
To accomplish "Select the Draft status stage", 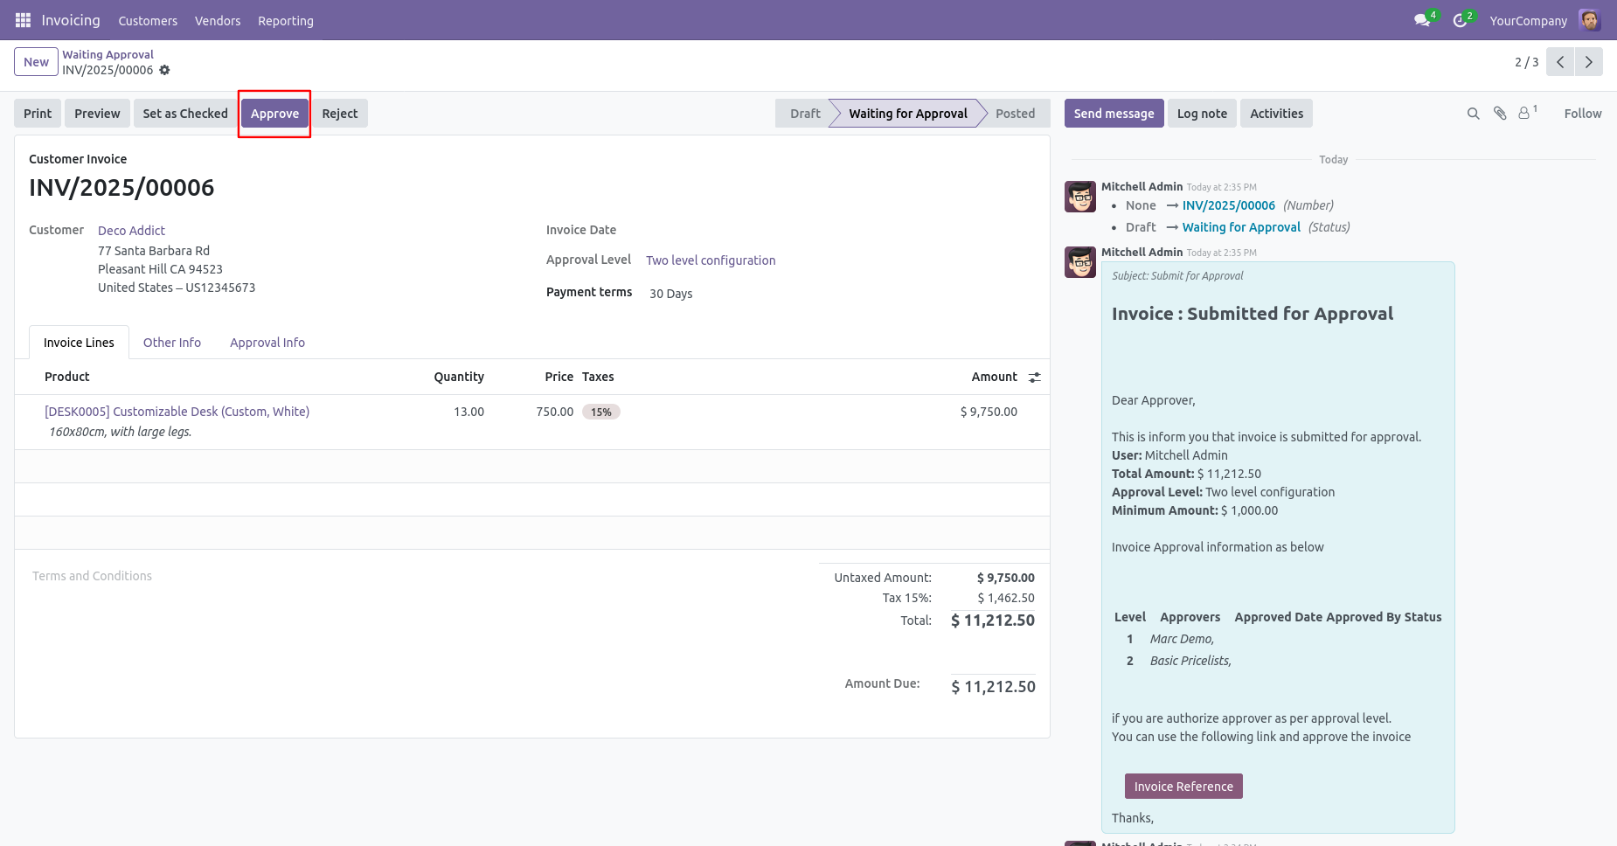I will [x=805, y=114].
